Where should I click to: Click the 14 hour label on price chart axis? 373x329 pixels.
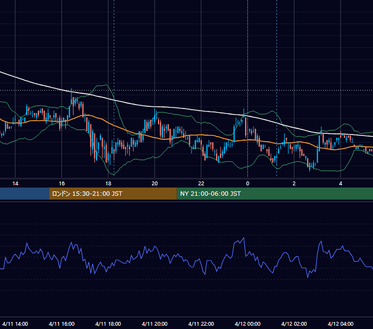tap(15, 184)
